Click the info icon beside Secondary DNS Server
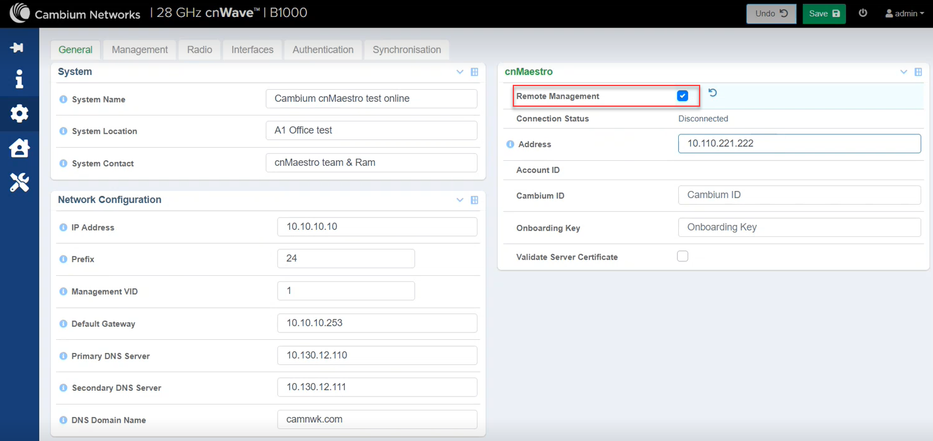 (x=63, y=388)
